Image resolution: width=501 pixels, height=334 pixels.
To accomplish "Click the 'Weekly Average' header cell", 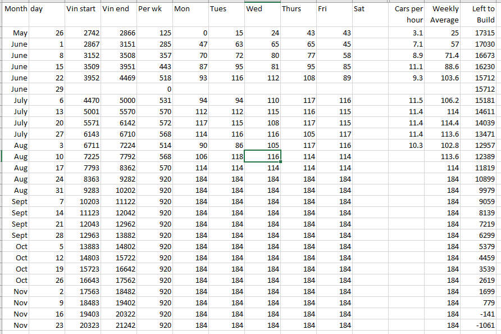I will [x=443, y=15].
